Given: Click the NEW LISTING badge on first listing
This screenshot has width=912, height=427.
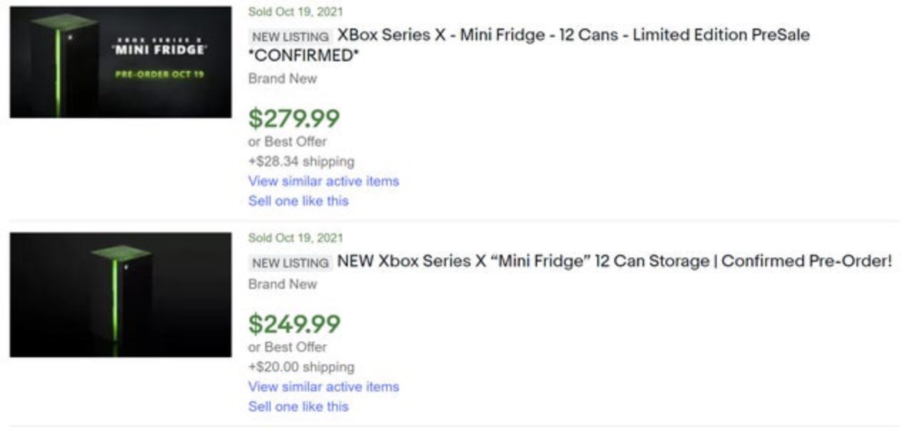Looking at the screenshot, I should click(x=291, y=36).
